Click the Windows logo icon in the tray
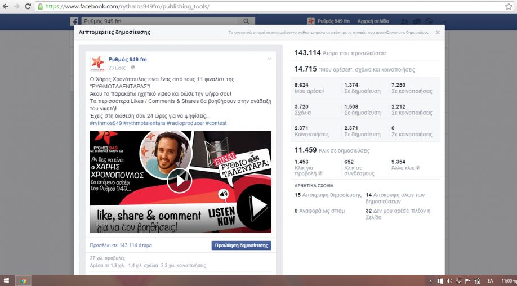 point(440,281)
